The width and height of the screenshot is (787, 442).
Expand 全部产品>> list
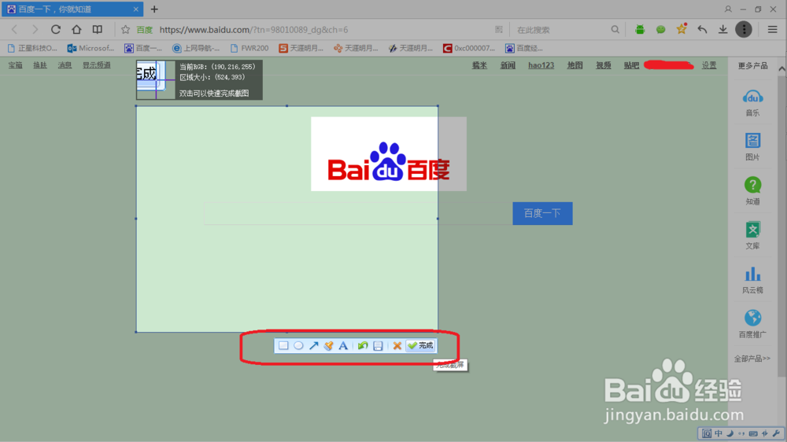pyautogui.click(x=752, y=359)
